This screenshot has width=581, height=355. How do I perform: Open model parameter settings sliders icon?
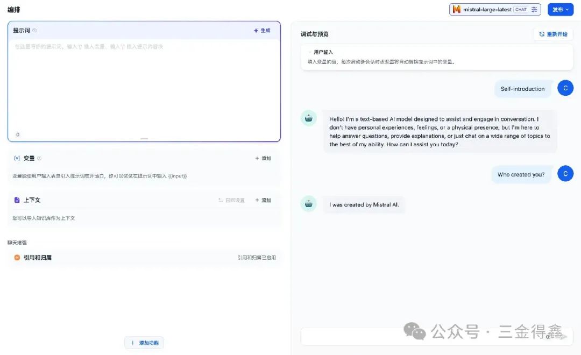pos(534,10)
